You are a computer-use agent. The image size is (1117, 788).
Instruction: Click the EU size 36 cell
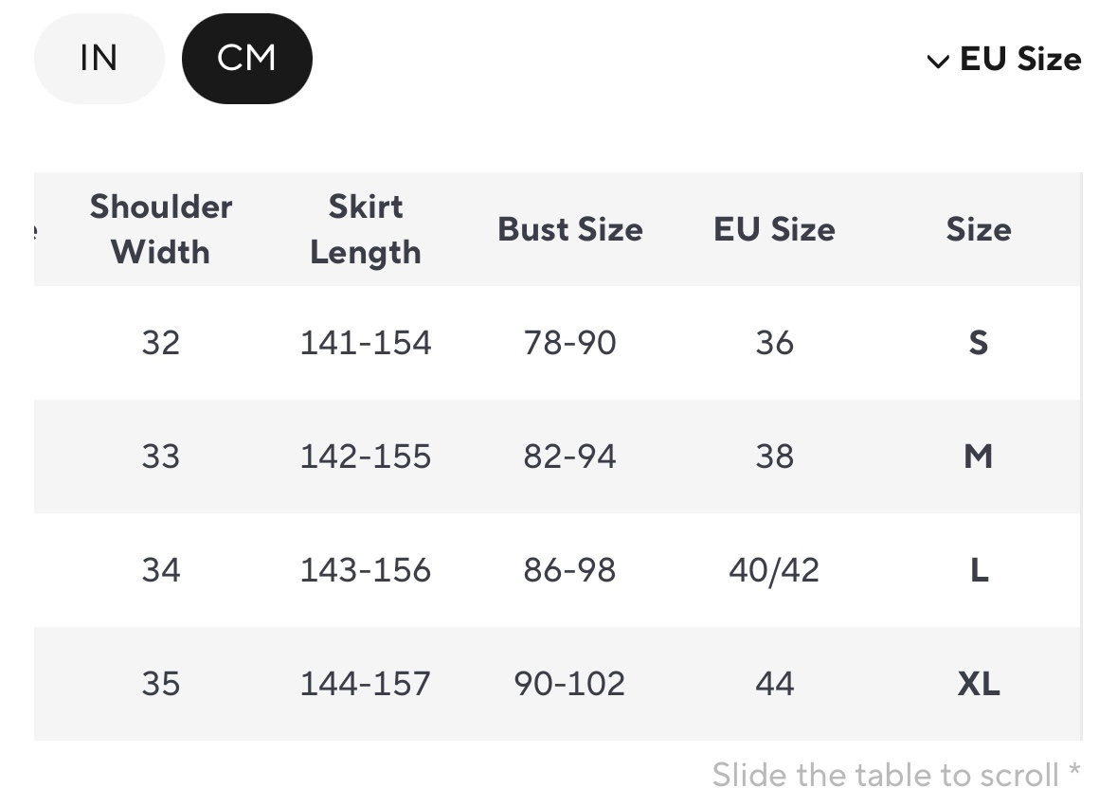coord(774,343)
